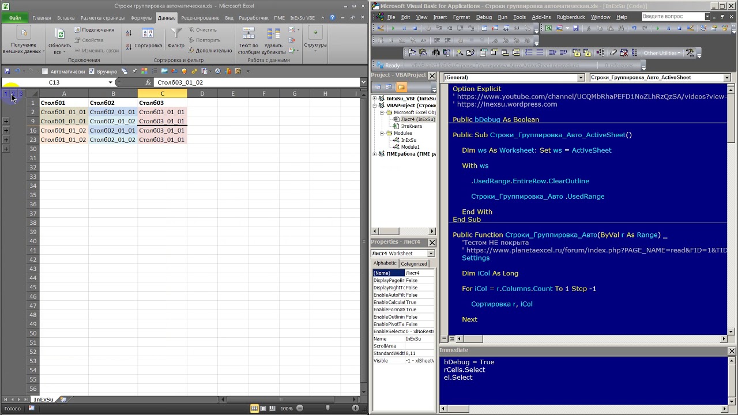738x415 pixels.
Task: Click the fx insert function icon
Action: pyautogui.click(x=148, y=82)
